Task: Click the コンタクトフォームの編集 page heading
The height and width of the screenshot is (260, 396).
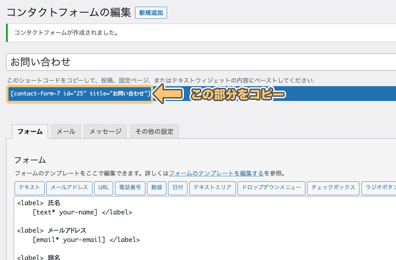Action: coord(69,12)
